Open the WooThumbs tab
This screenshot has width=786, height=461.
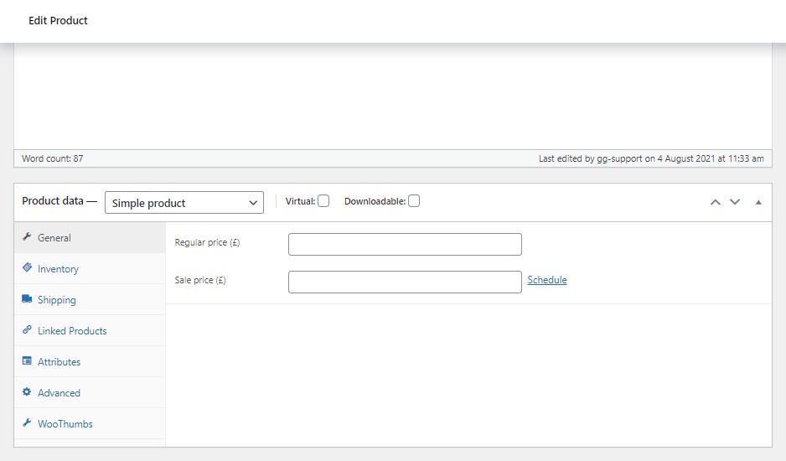point(90,424)
